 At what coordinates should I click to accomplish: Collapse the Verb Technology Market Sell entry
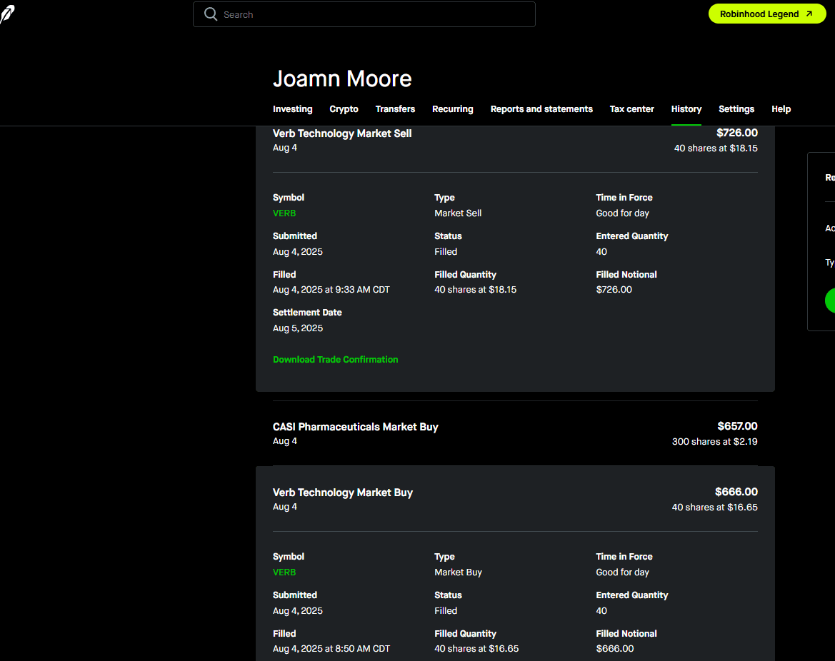pyautogui.click(x=514, y=141)
